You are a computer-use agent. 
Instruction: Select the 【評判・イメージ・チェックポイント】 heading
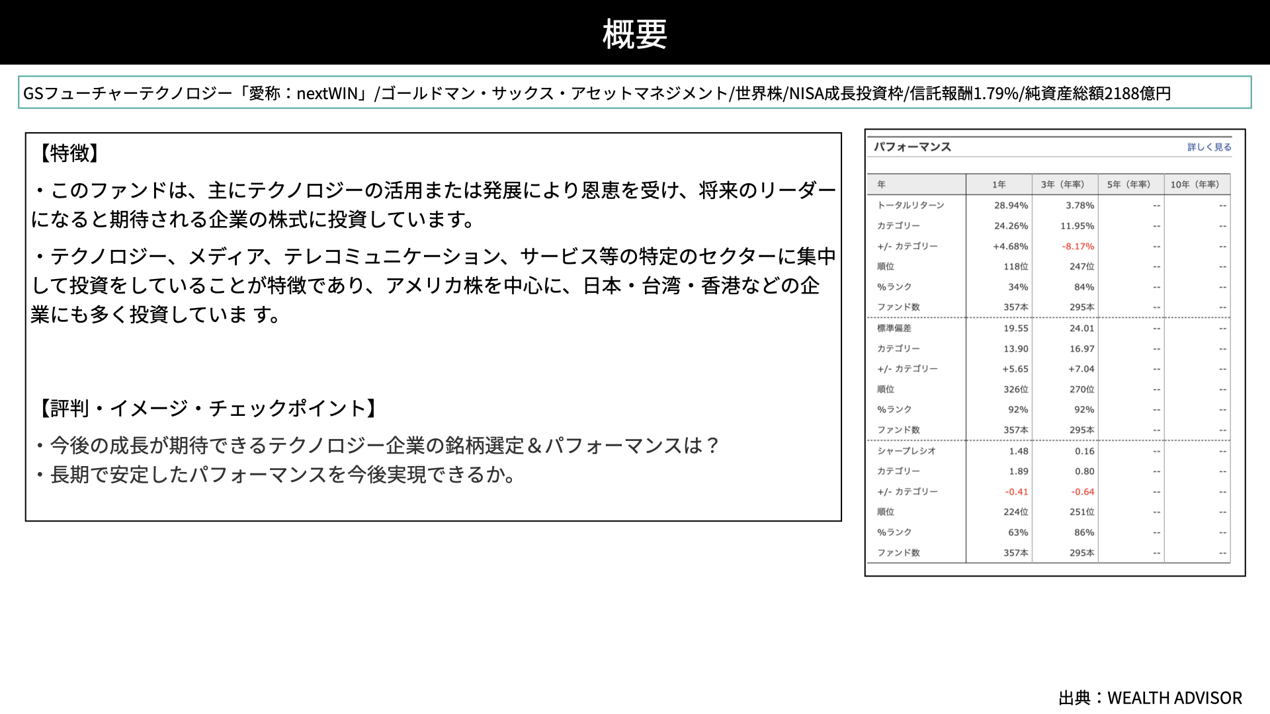[208, 409]
